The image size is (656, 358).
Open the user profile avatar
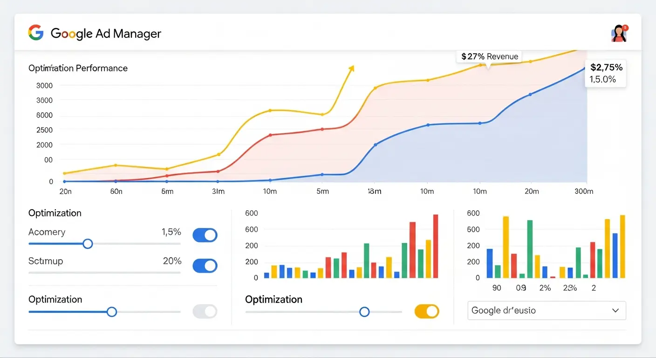[x=618, y=33]
